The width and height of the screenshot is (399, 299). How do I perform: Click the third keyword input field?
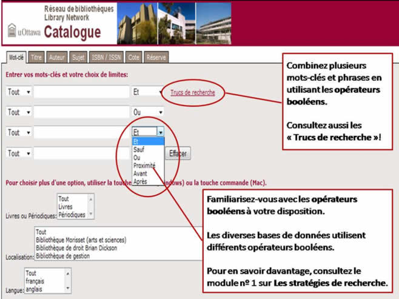[x=81, y=132]
